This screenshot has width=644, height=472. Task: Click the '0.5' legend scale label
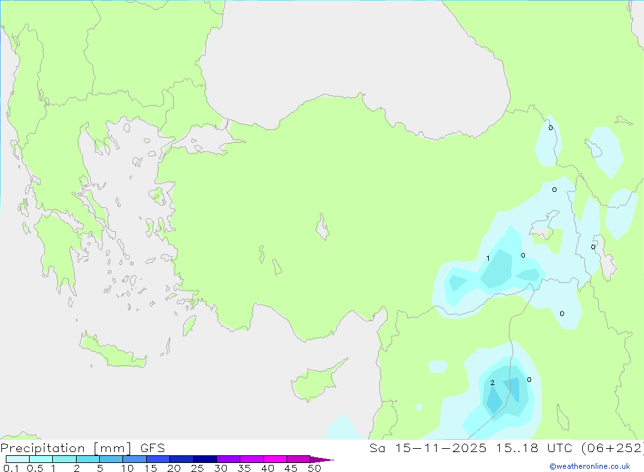coord(35,468)
